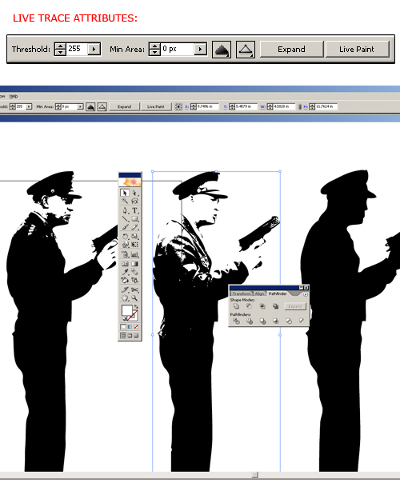Select the Free Transform tool
The width and height of the screenshot is (400, 491).
click(134, 244)
